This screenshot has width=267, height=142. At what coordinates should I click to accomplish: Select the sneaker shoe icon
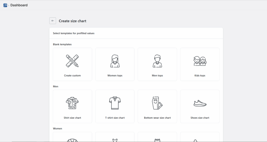point(200,103)
